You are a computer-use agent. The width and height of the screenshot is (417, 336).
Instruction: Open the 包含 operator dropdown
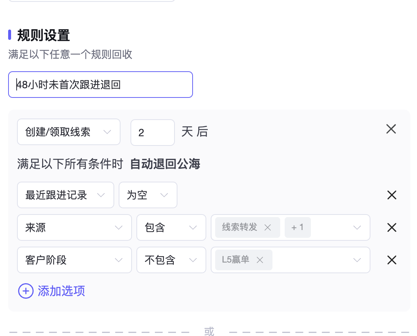pos(171,227)
